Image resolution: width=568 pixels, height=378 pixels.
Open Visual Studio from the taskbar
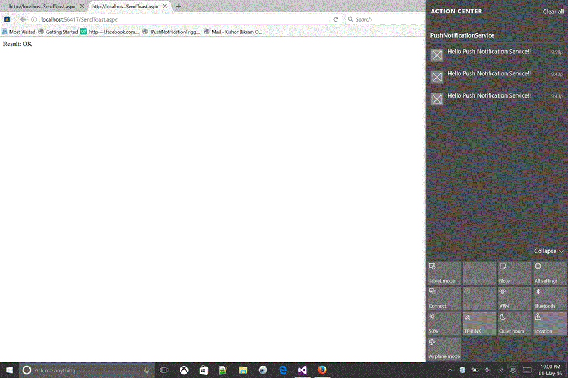pos(302,370)
